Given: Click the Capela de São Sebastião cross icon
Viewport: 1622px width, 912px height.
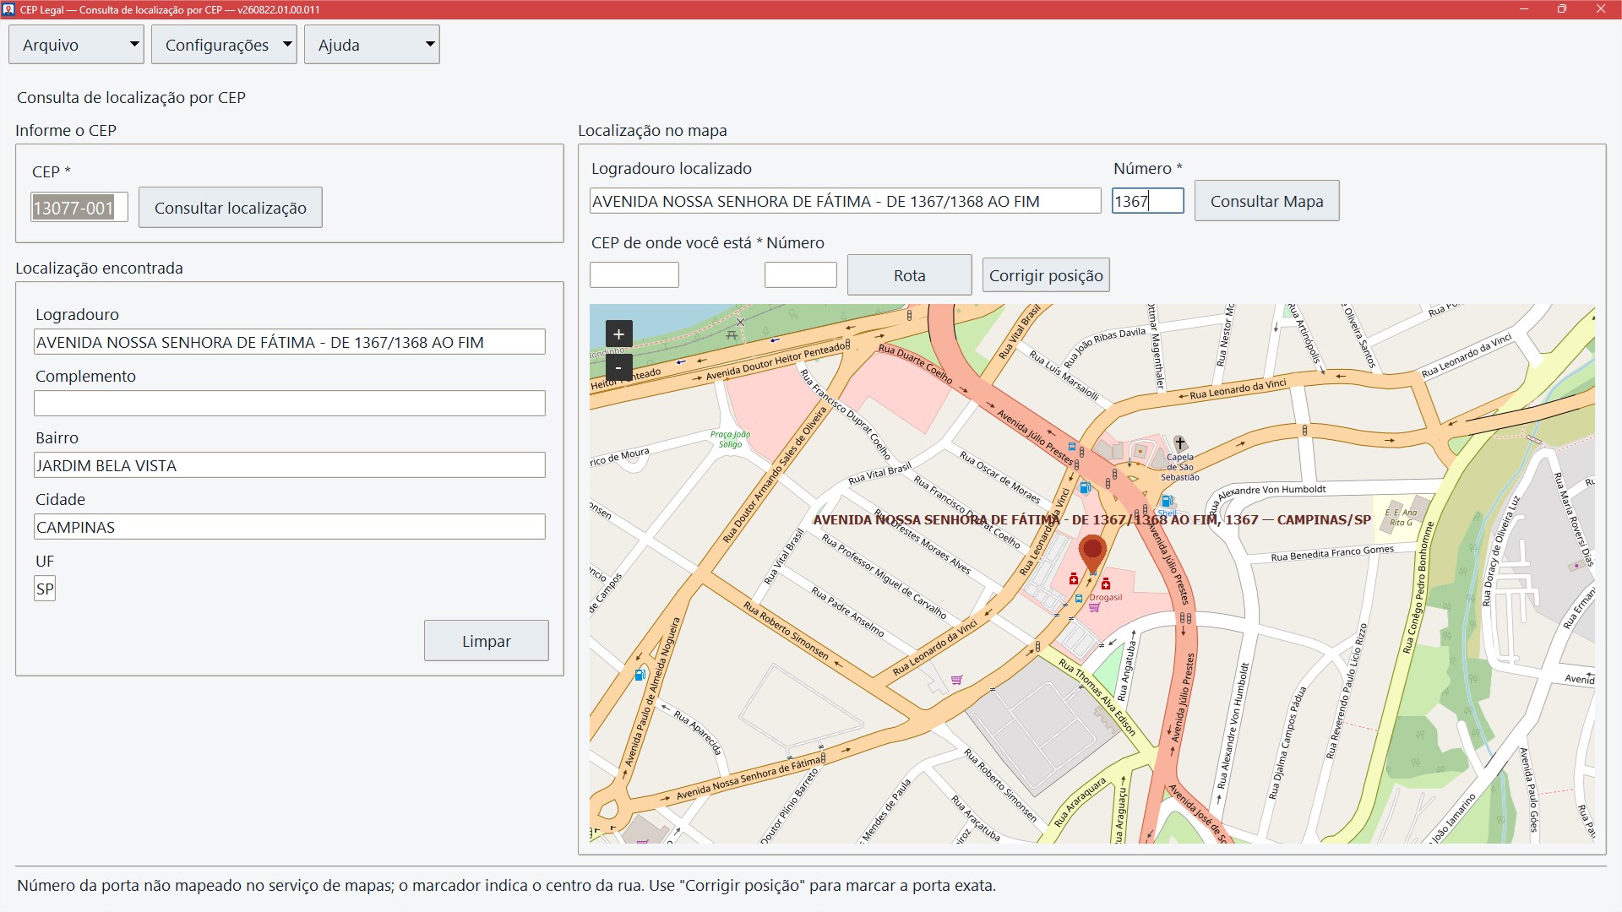Looking at the screenshot, I should [1179, 443].
